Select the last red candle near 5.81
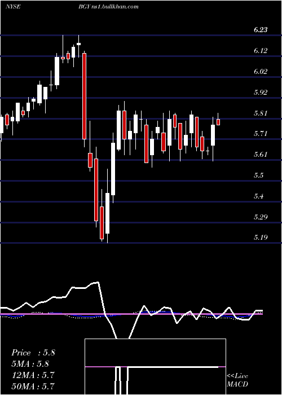The width and height of the screenshot is (282, 395). (218, 122)
